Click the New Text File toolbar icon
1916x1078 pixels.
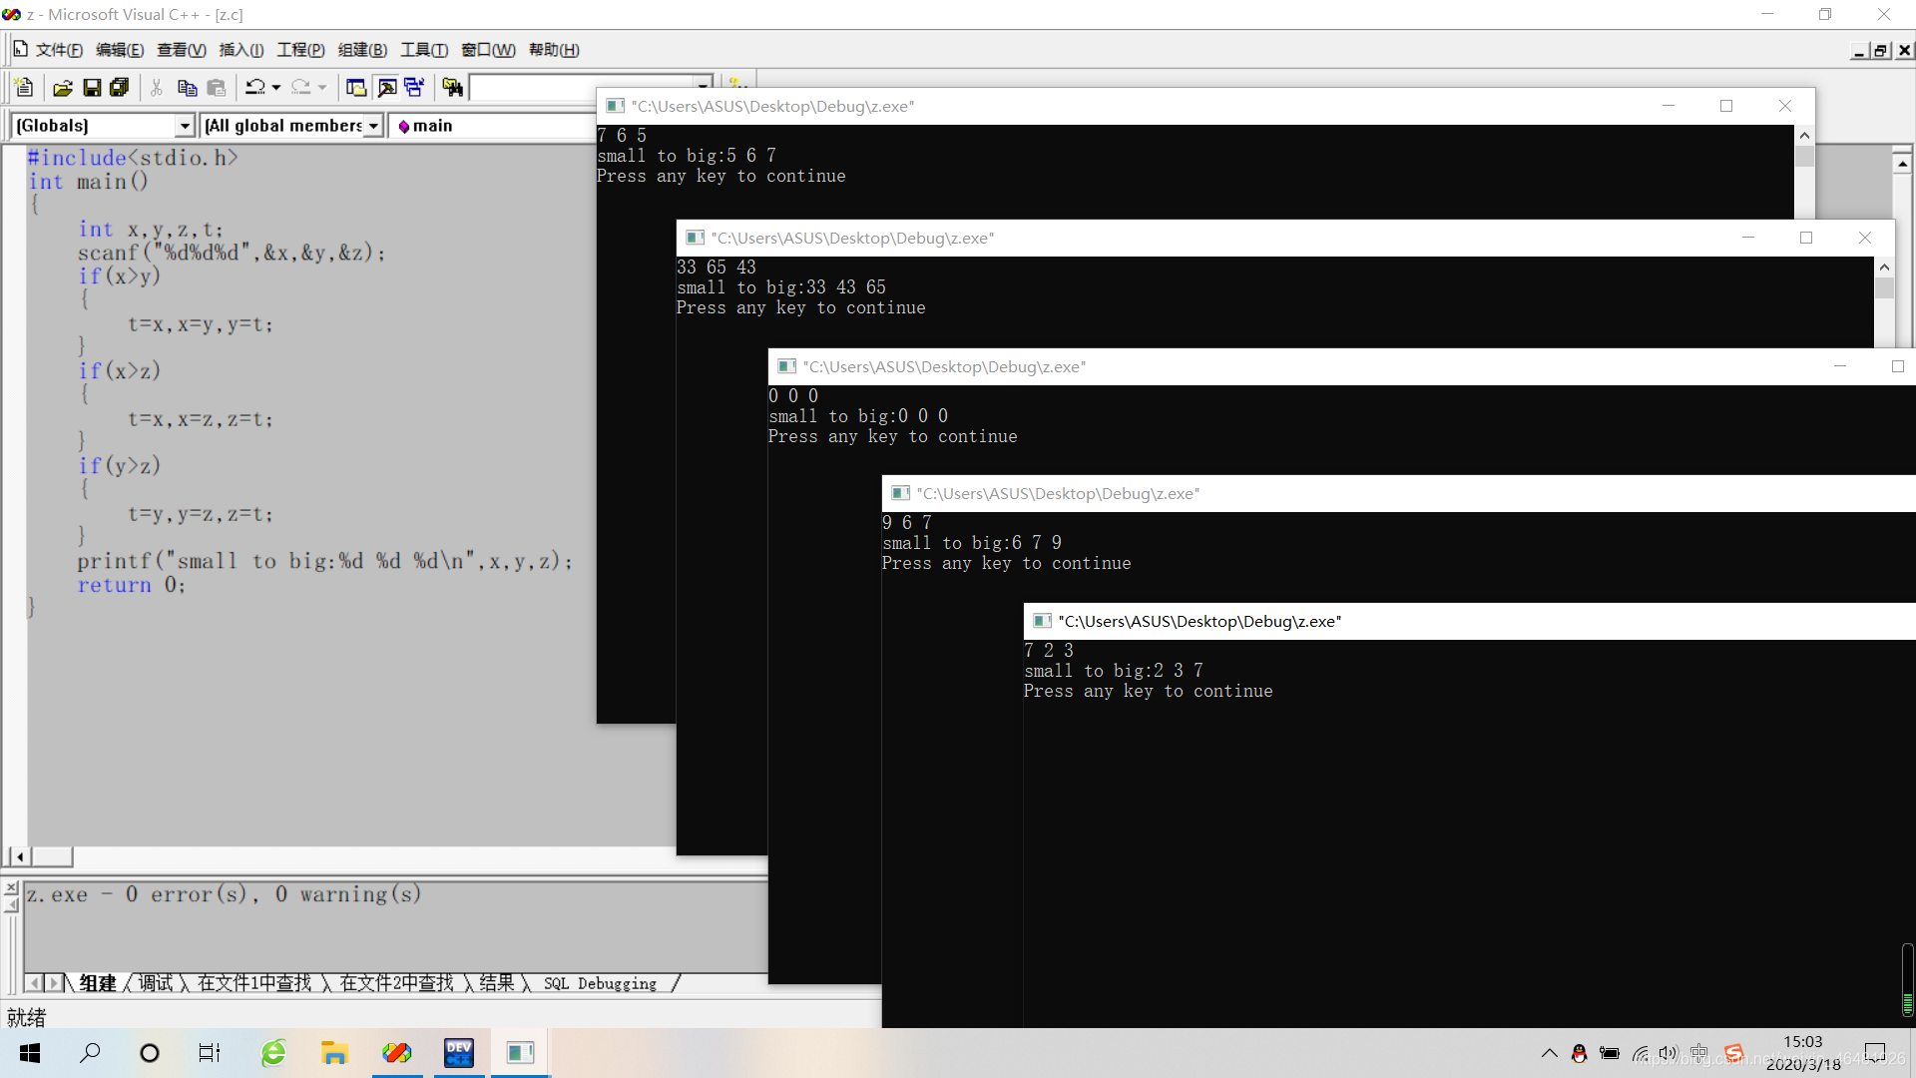25,88
